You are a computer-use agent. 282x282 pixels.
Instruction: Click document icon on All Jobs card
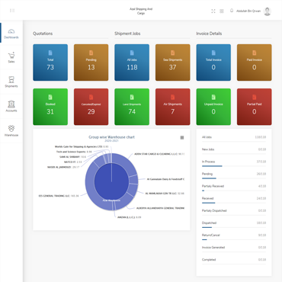click(x=132, y=53)
